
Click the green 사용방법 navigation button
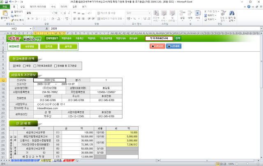click(x=29, y=46)
